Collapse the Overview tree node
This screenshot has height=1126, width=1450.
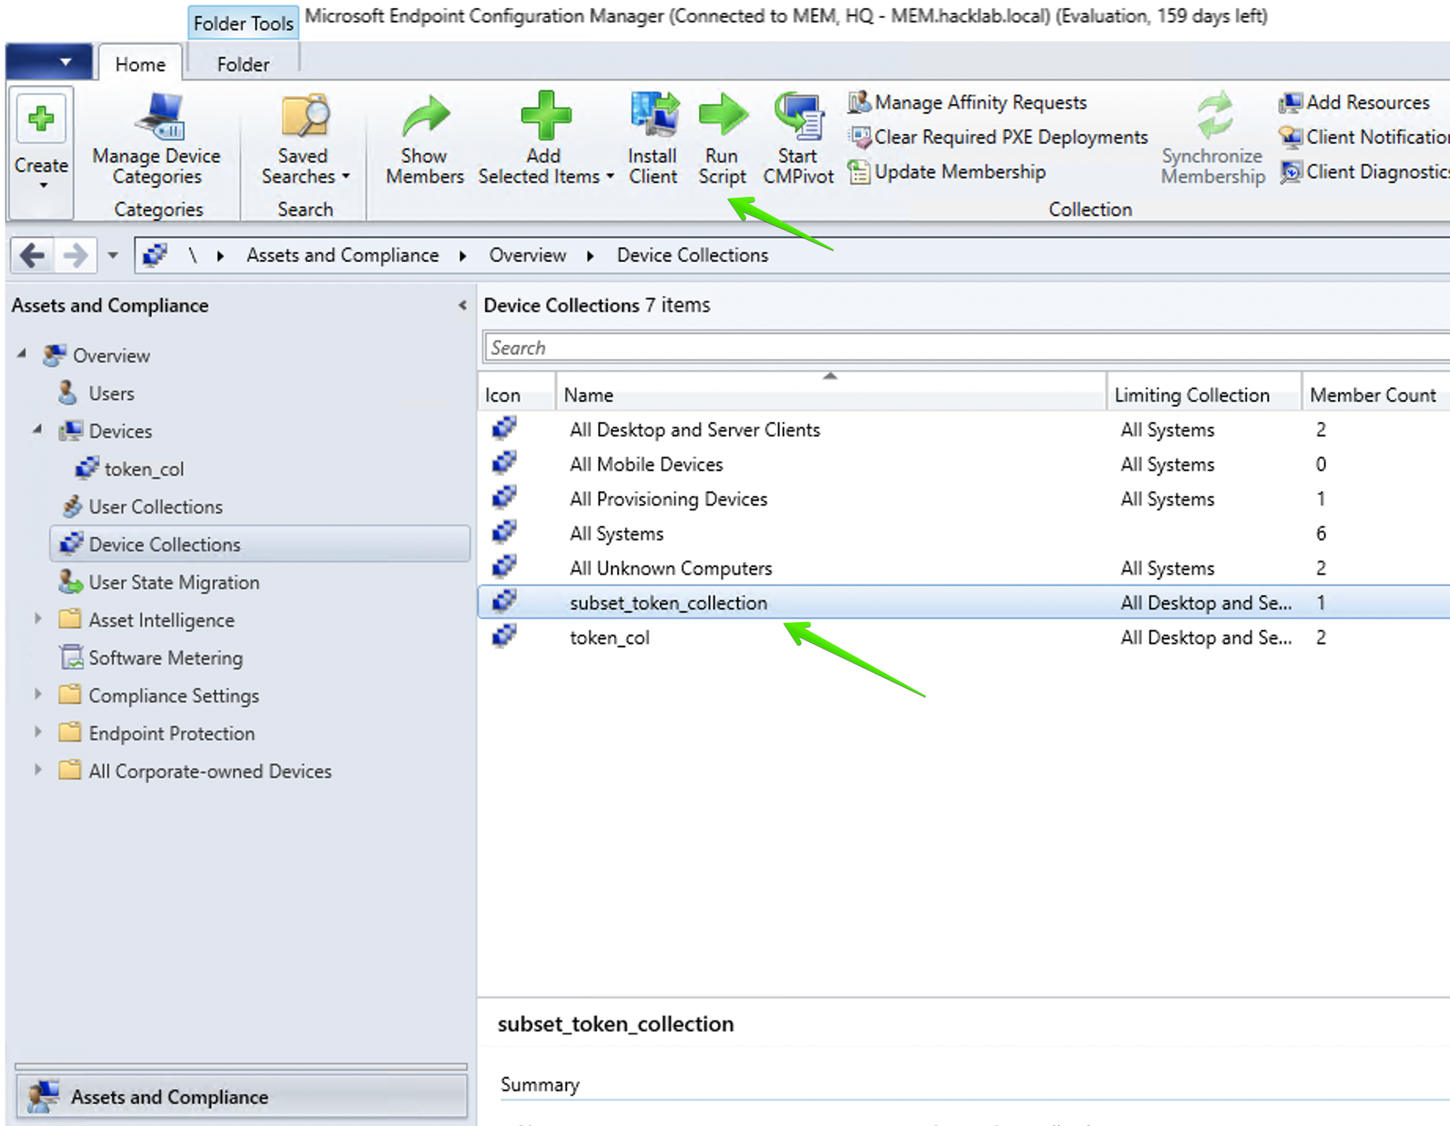coord(22,354)
